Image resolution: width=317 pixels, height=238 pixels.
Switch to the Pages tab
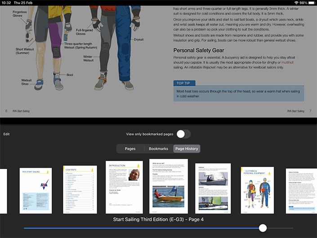point(130,148)
